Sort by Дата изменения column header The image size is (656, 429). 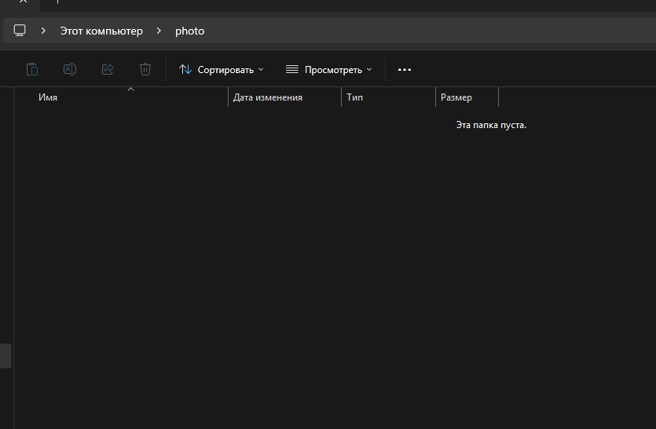tap(268, 97)
